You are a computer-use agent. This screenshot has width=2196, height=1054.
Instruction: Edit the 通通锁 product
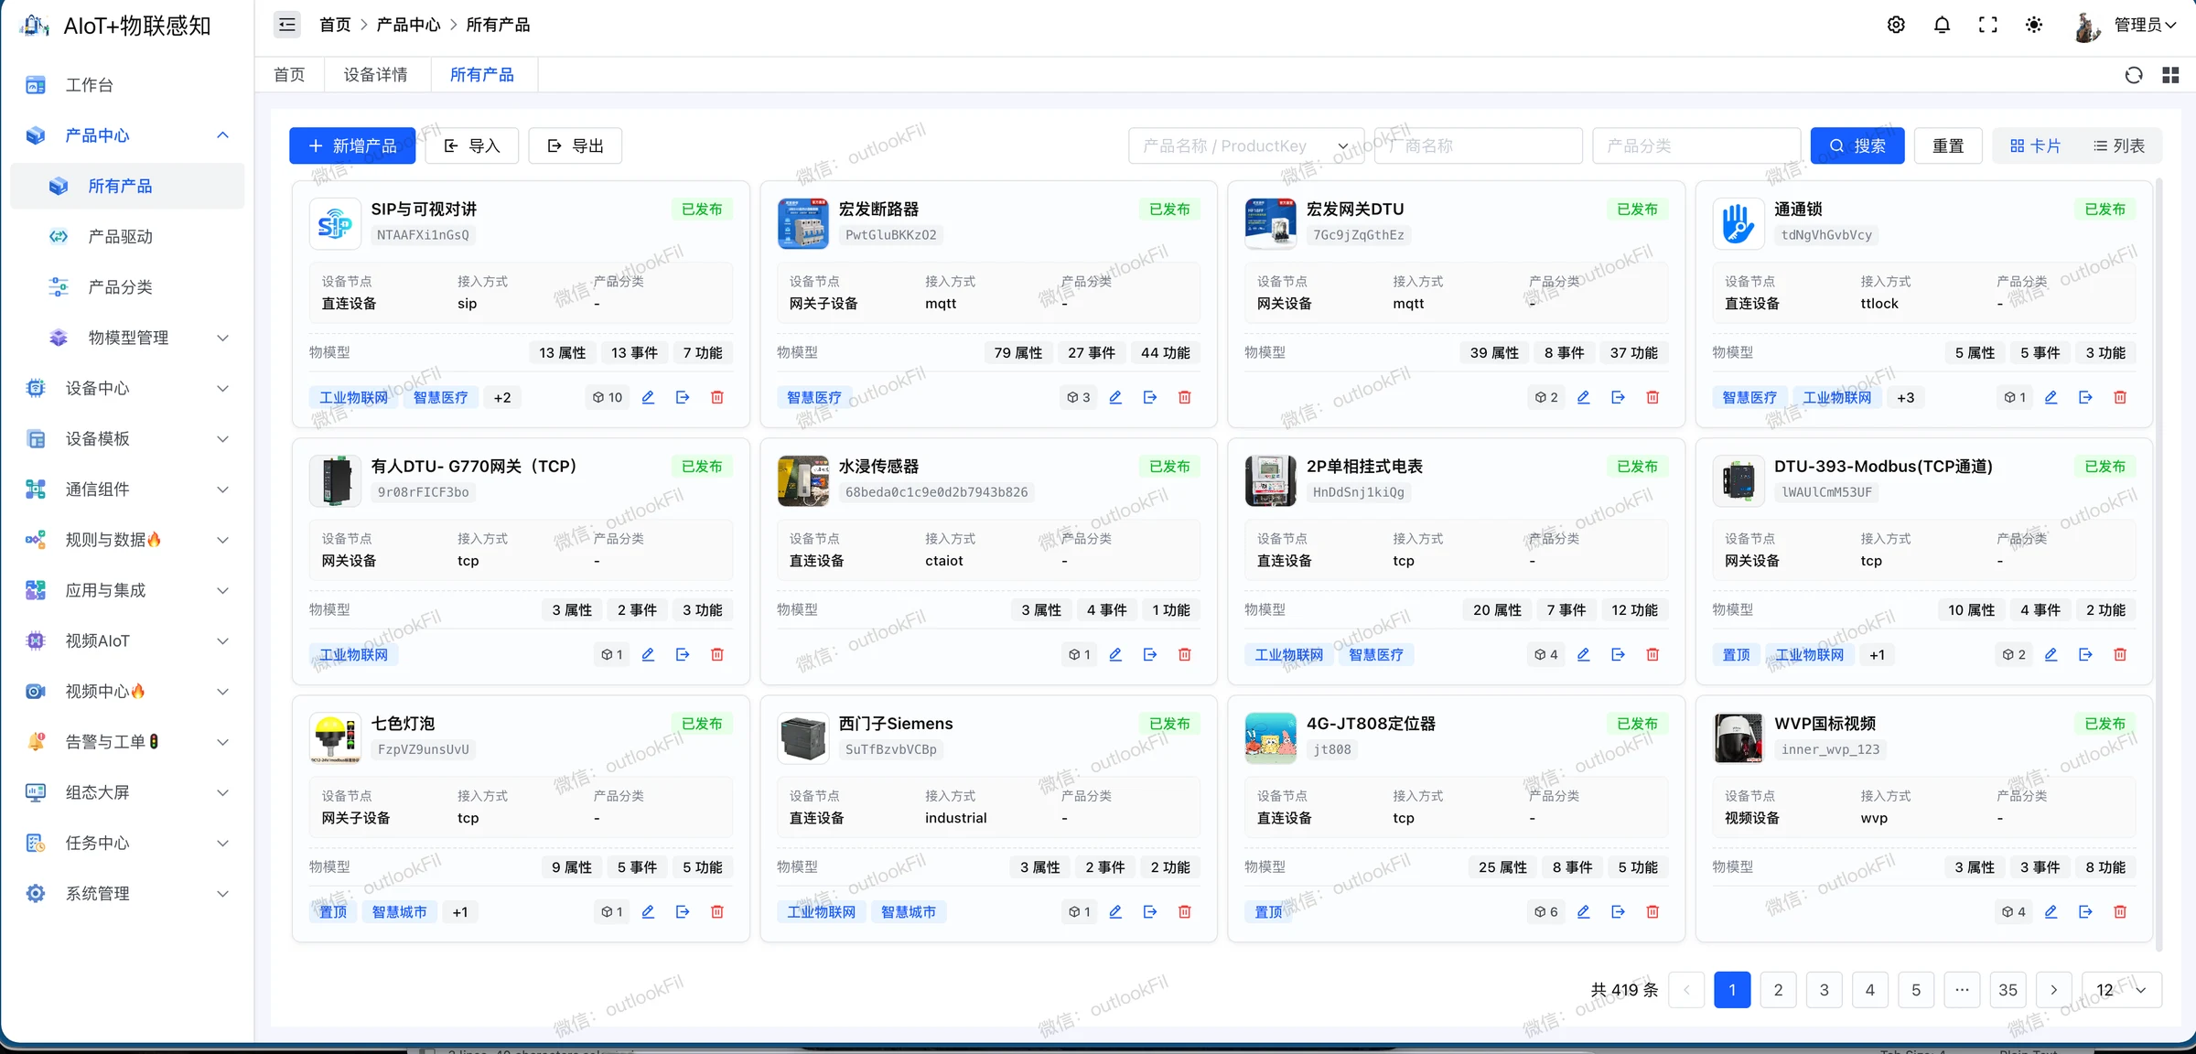coord(2051,397)
